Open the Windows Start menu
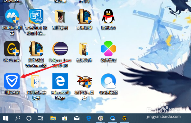This screenshot has width=191, height=123. (6, 118)
